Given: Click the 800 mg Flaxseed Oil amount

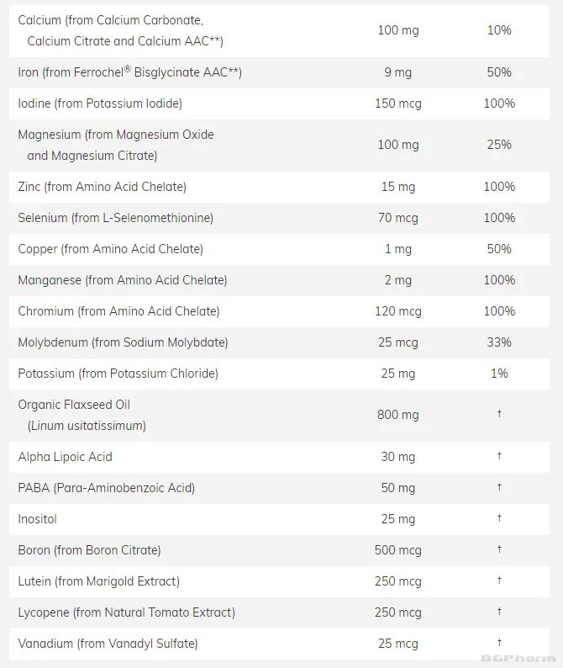Looking at the screenshot, I should coord(397,415).
